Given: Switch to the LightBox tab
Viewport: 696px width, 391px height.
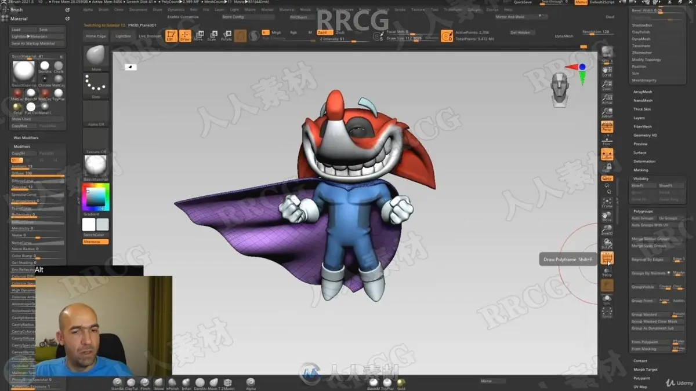Looking at the screenshot, I should [x=123, y=36].
